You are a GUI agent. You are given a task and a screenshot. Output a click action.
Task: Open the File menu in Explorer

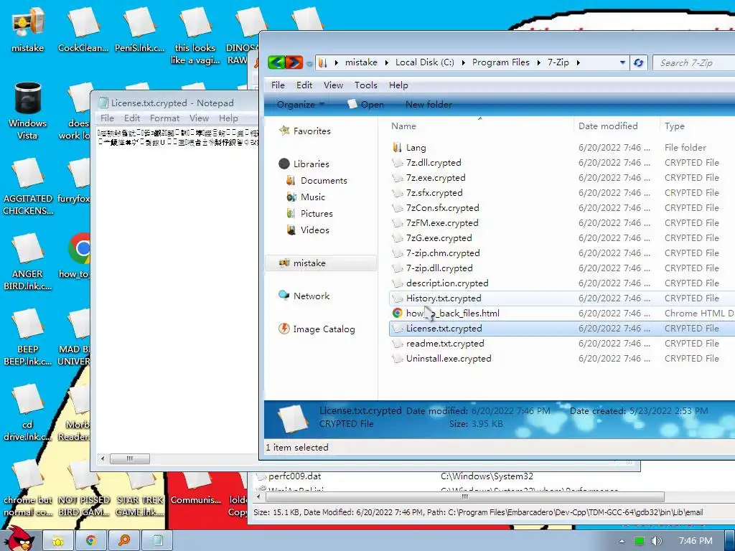[278, 85]
